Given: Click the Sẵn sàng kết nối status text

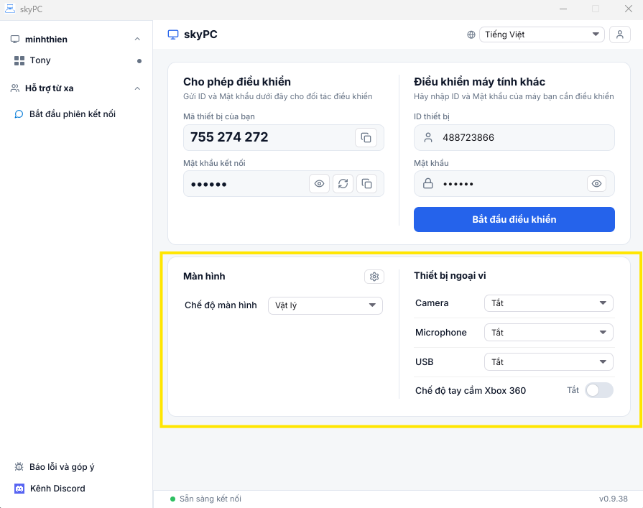Looking at the screenshot, I should pos(211,499).
